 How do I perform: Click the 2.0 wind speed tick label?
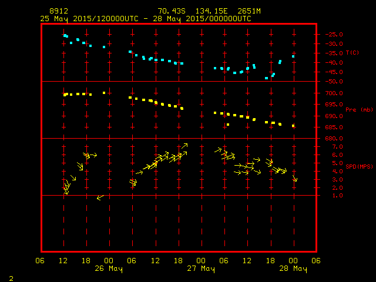[x=337, y=188]
